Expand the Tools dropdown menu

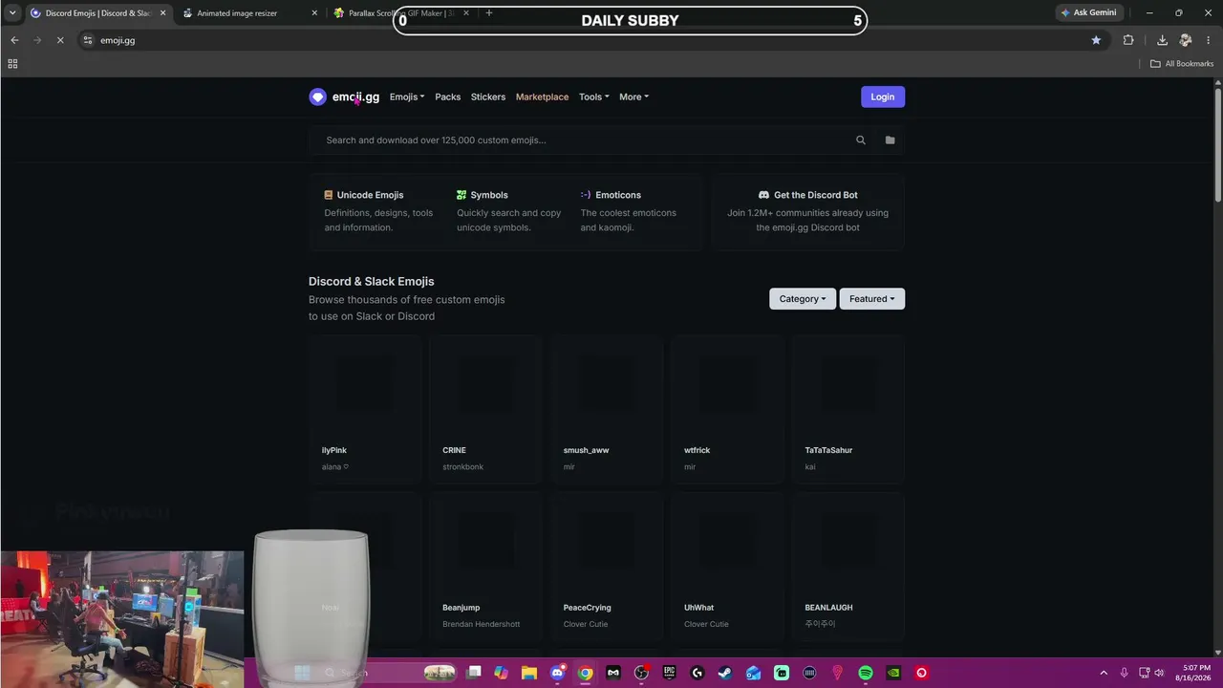tap(593, 97)
